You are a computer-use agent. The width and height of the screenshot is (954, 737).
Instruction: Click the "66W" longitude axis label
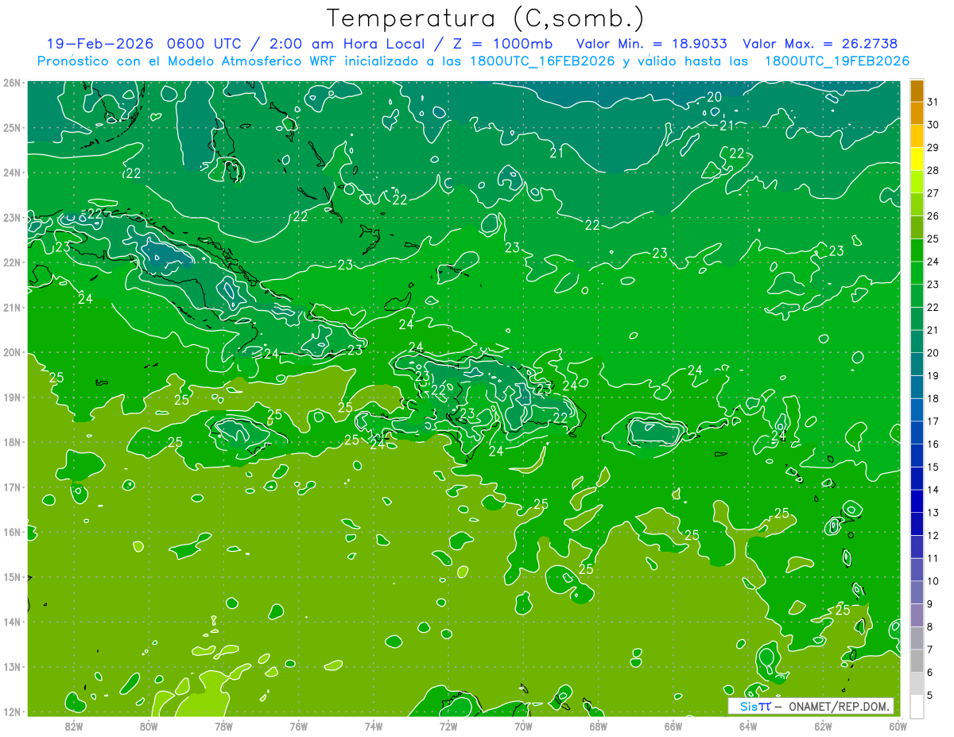point(673,726)
